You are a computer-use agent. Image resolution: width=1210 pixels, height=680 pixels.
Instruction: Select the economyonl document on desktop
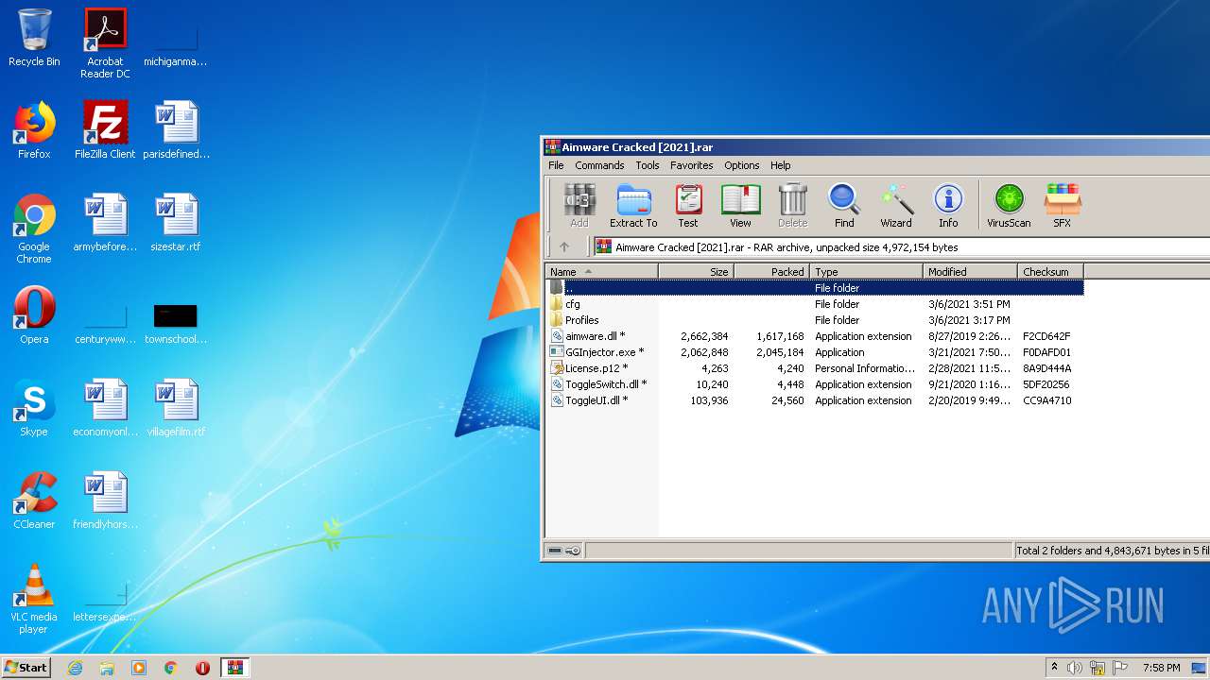pyautogui.click(x=105, y=408)
